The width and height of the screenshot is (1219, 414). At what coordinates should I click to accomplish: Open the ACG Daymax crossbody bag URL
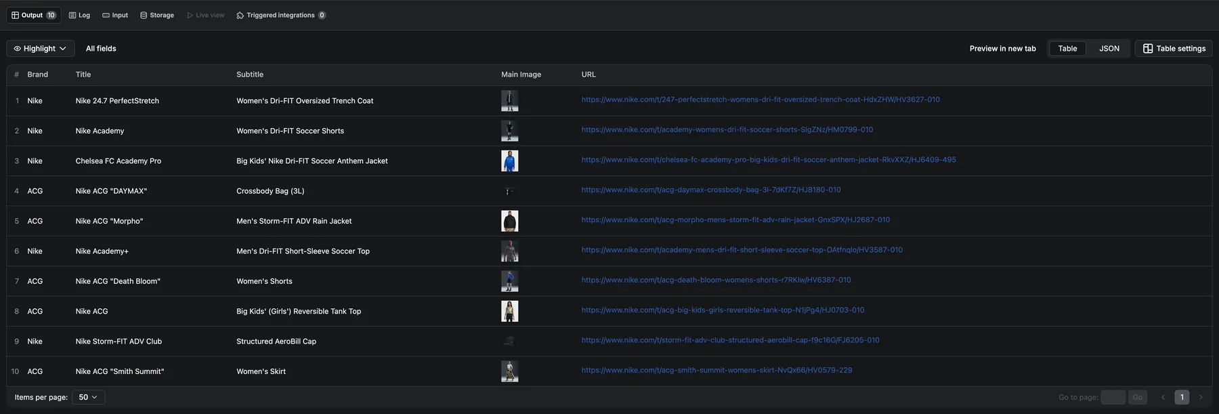(x=711, y=190)
